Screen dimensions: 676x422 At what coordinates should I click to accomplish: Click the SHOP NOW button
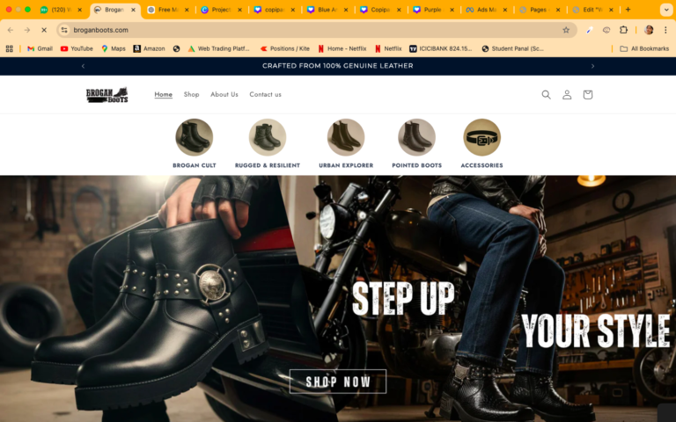click(x=338, y=382)
